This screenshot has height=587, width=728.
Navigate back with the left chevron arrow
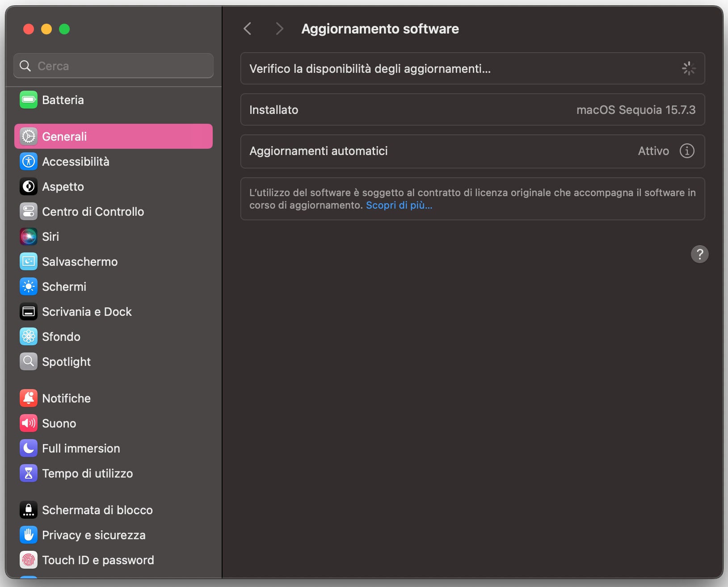coord(247,28)
